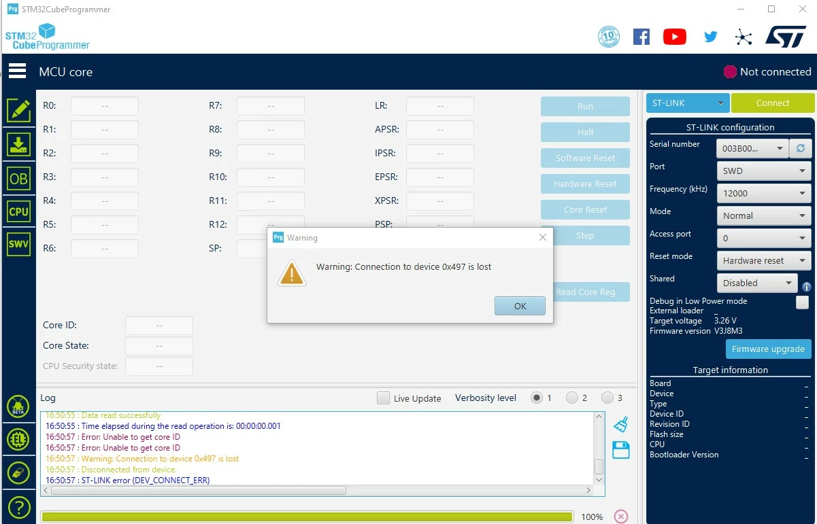Click the ST logo
The image size is (817, 524).
tap(786, 37)
